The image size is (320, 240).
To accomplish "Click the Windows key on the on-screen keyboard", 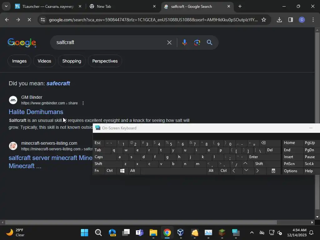I will 122,171.
